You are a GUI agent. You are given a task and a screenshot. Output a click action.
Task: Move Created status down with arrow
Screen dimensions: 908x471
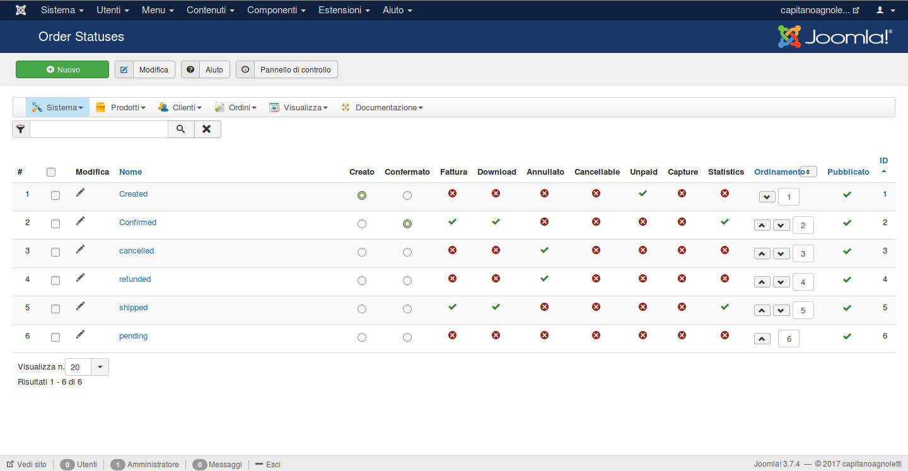tap(767, 197)
